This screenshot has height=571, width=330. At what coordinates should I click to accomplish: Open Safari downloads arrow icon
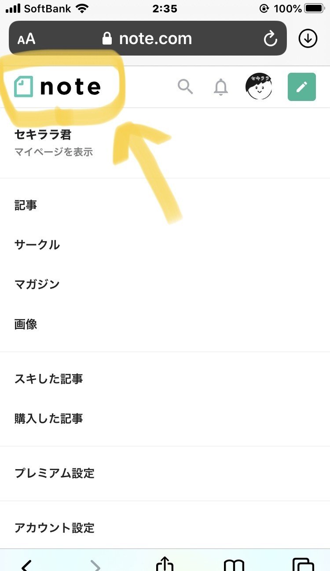308,39
